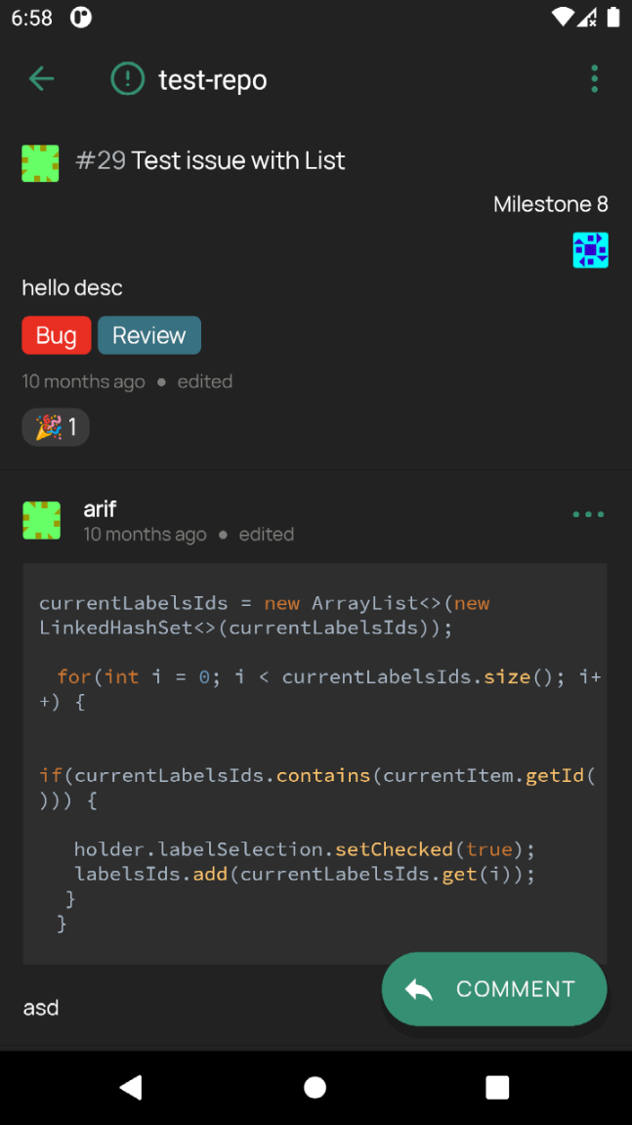Select the red Bug label
Viewport: 632px width, 1125px height.
tap(57, 335)
